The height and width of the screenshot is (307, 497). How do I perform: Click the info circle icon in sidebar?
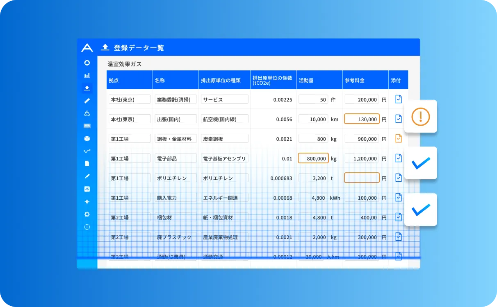pos(87,227)
